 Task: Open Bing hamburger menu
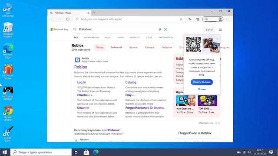pos(220,29)
